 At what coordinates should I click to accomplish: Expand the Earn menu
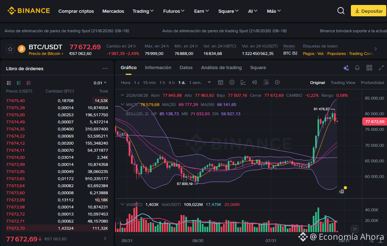(201, 11)
